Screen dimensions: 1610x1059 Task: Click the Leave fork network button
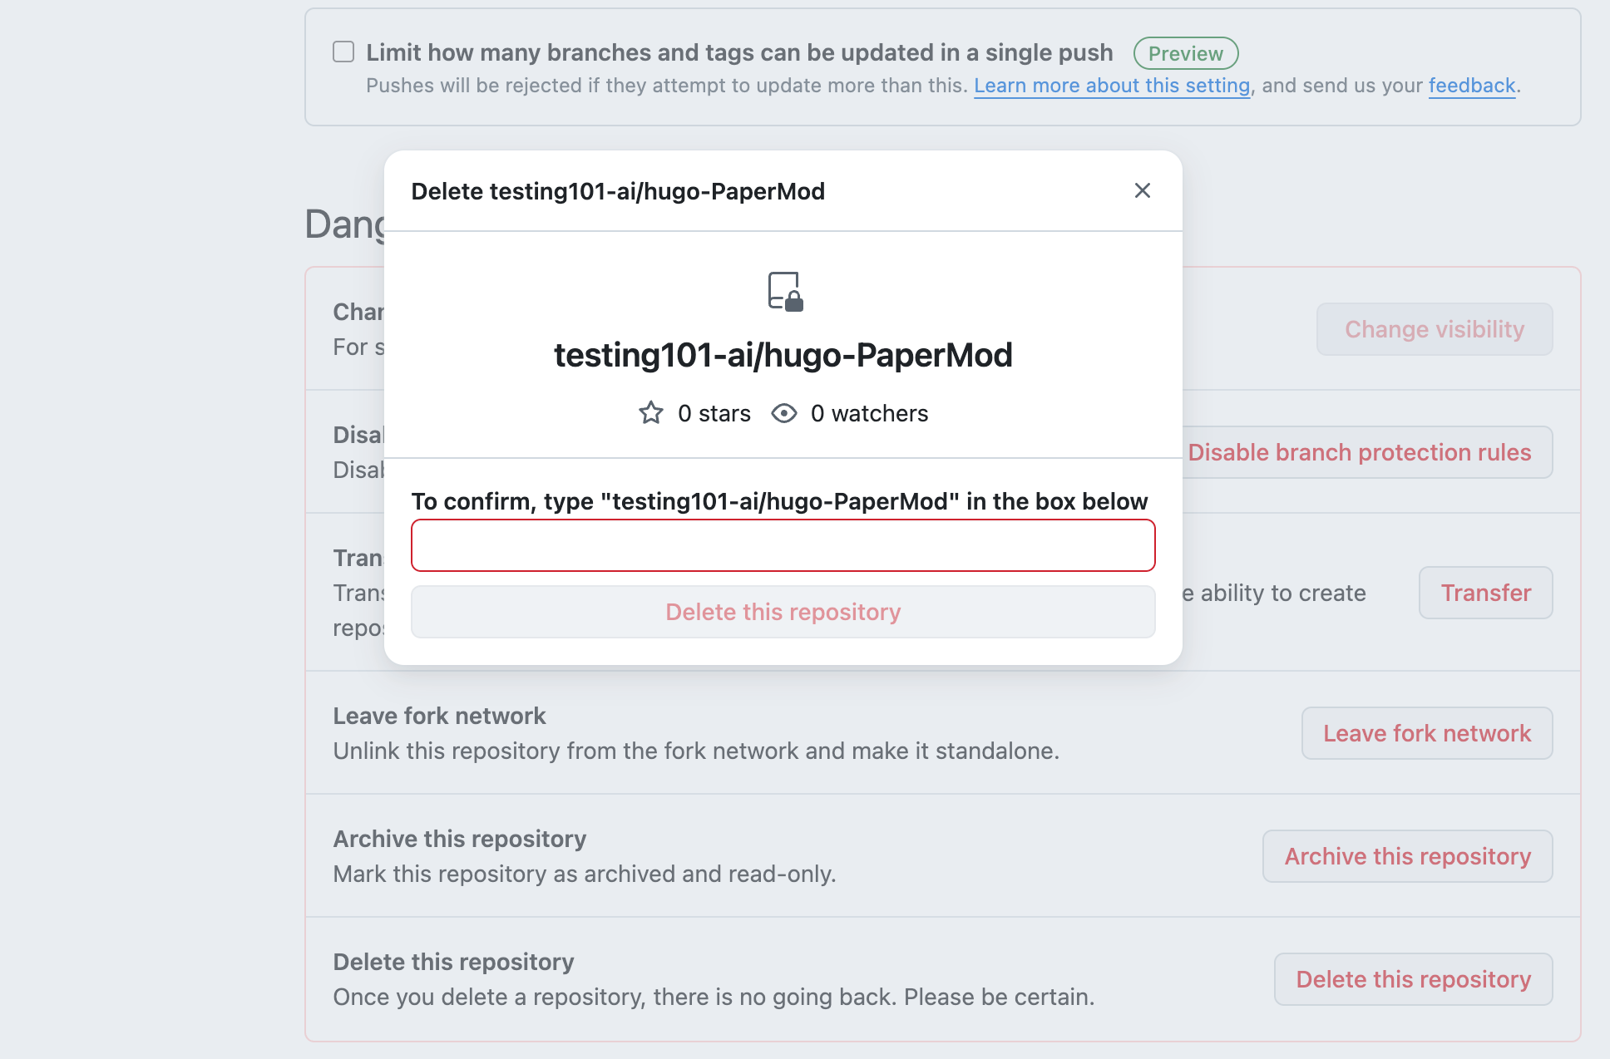point(1426,733)
